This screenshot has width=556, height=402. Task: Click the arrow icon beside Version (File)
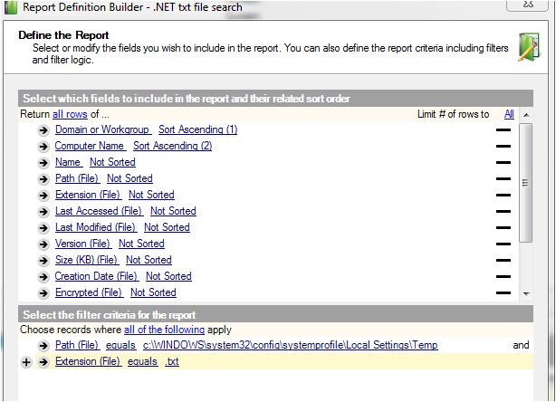point(43,244)
